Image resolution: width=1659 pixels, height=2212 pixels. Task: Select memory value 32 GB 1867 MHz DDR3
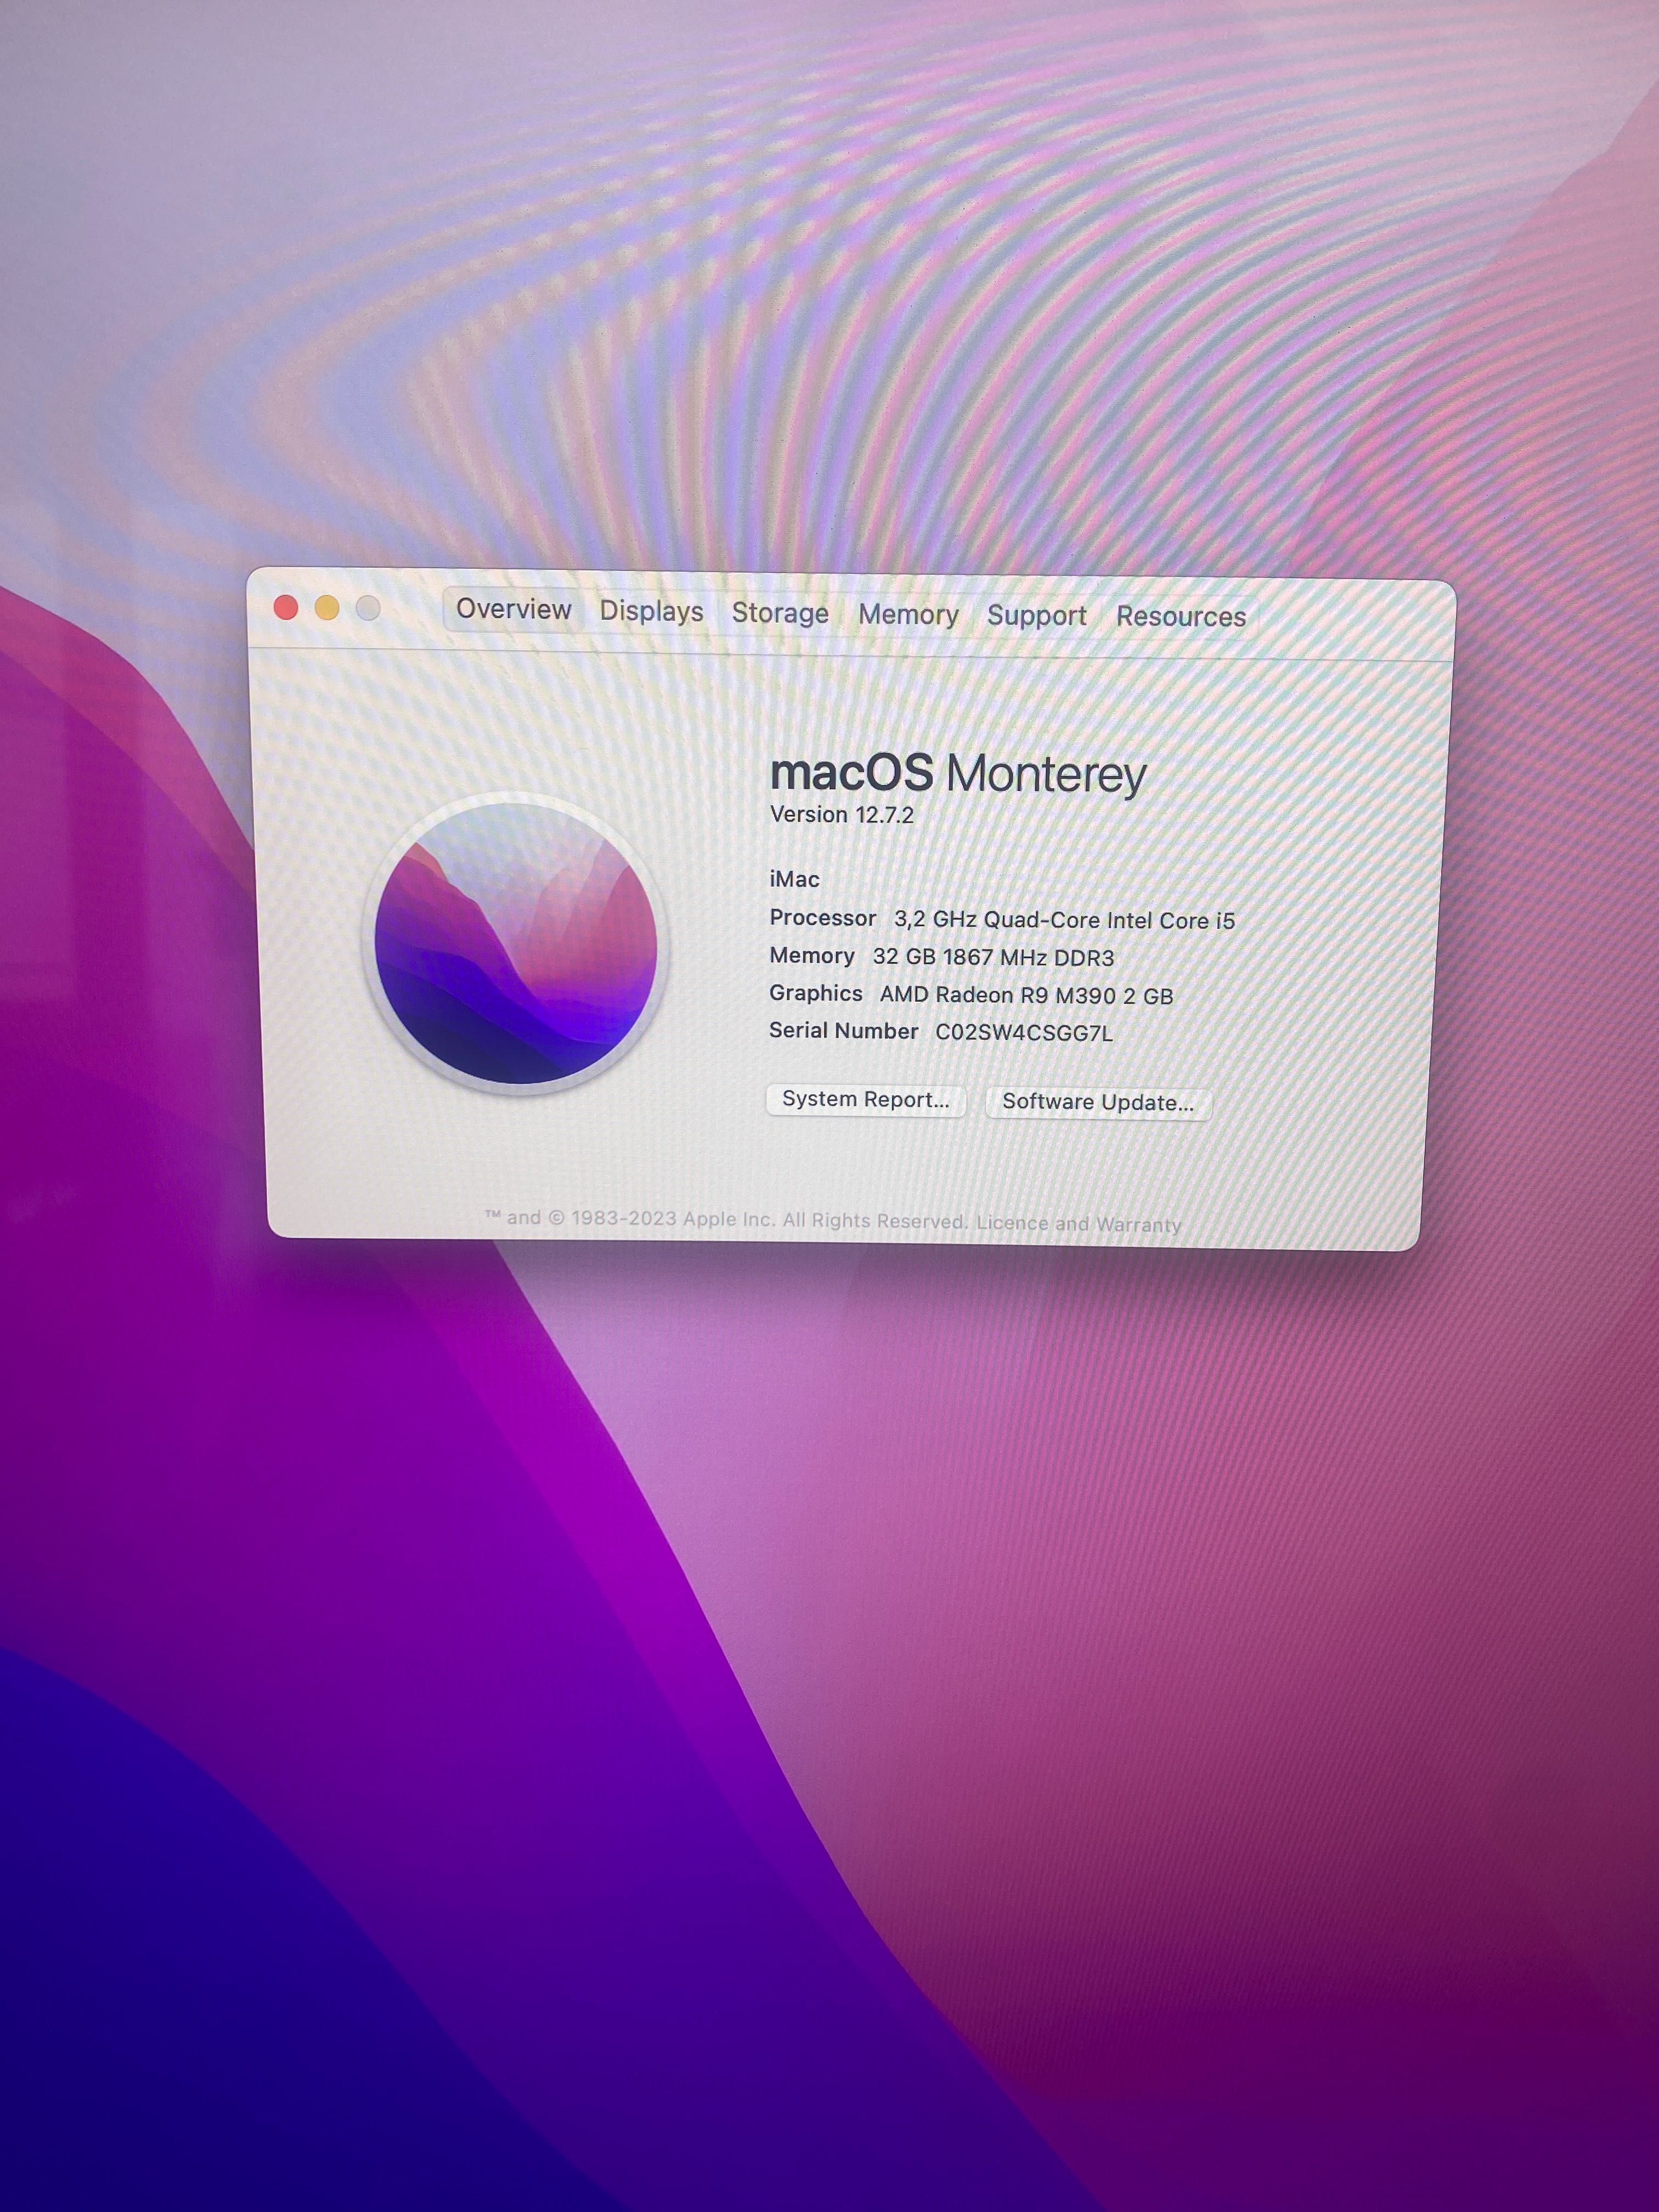click(x=993, y=957)
